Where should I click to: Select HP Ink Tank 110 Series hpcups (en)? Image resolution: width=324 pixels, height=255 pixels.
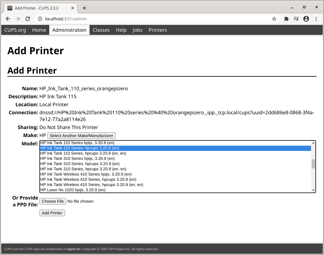coord(175,148)
